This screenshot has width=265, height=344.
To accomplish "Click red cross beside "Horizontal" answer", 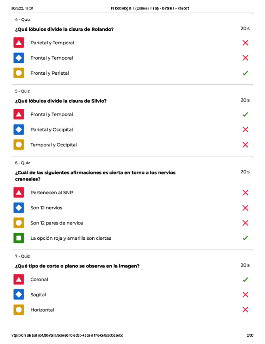I will (x=245, y=310).
